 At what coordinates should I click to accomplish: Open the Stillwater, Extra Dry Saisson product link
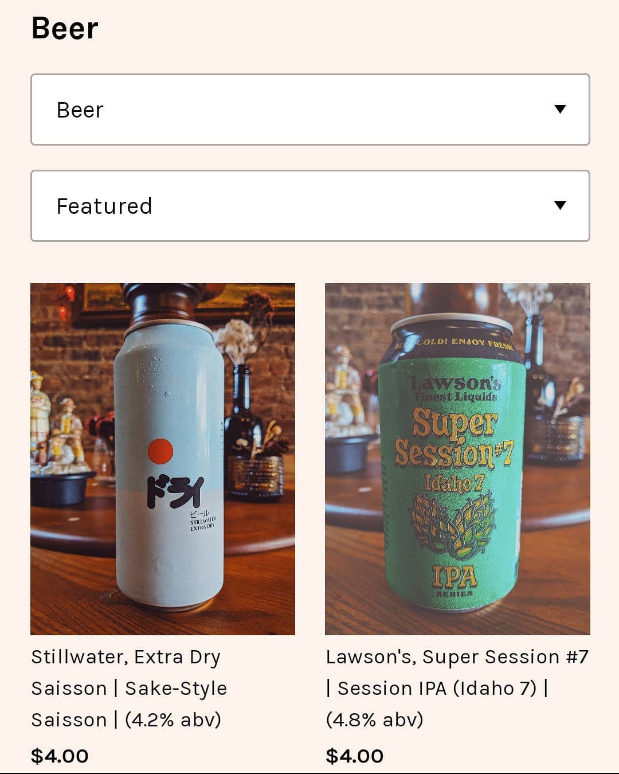(x=129, y=688)
